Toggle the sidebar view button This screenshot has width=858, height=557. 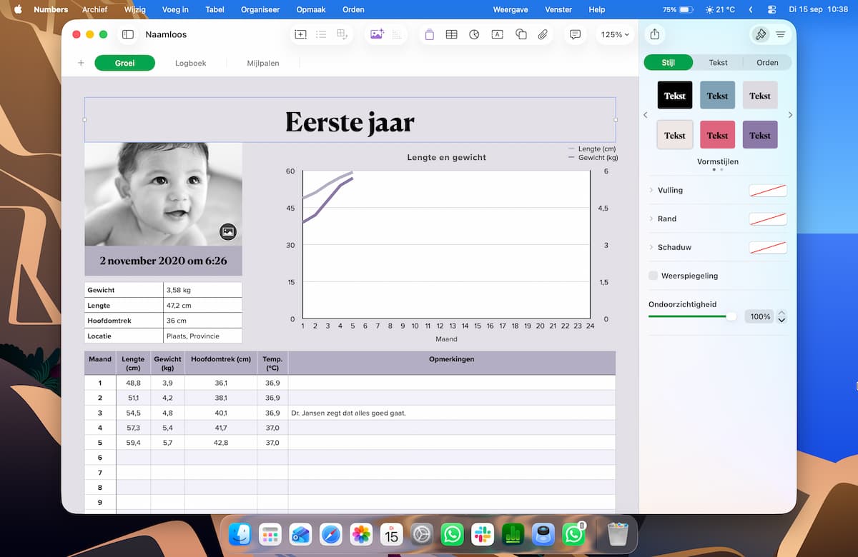click(128, 34)
